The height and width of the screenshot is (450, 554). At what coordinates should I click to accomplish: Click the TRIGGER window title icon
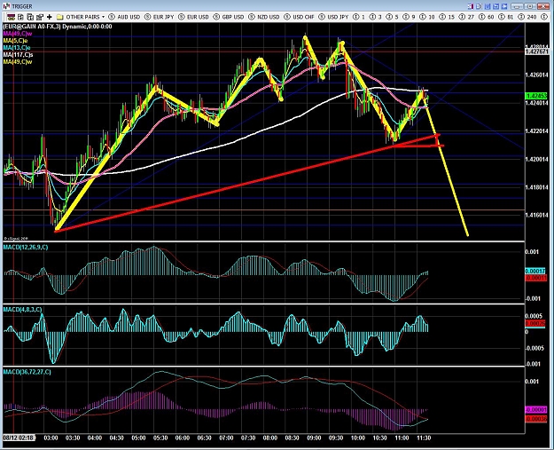tap(6, 6)
